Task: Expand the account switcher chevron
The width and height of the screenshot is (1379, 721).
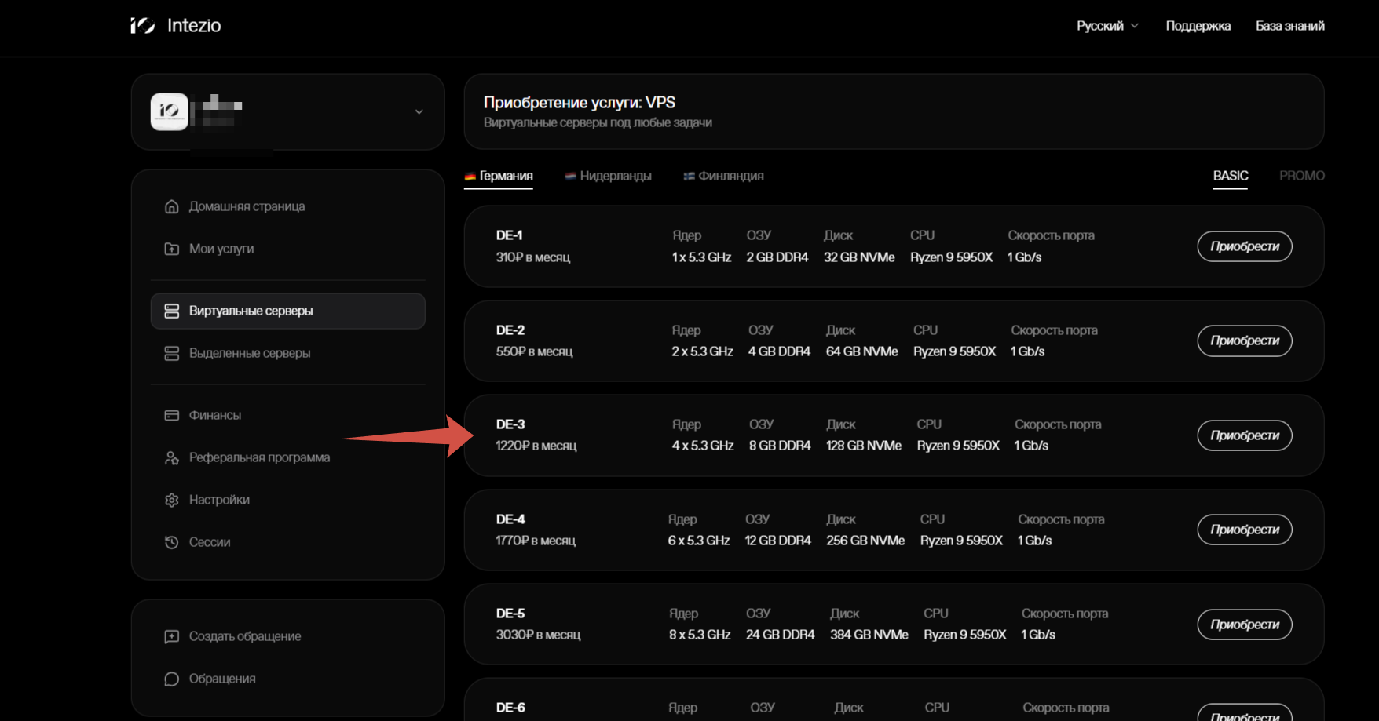Action: (419, 111)
